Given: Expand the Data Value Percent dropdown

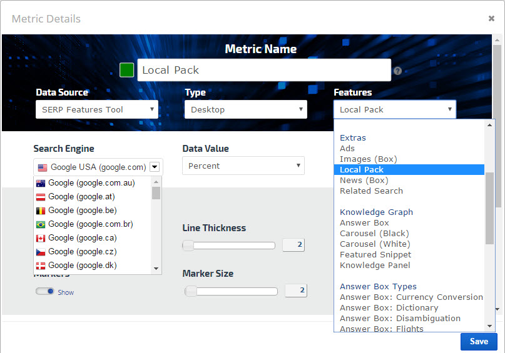Looking at the screenshot, I should pos(243,166).
